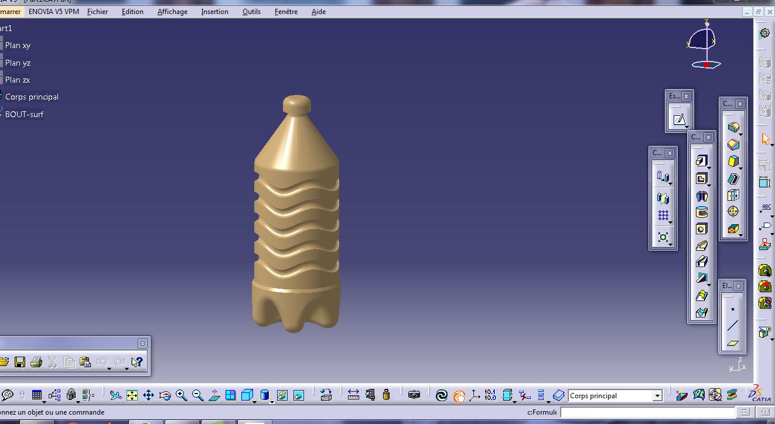The width and height of the screenshot is (775, 424).
Task: Open the Corps principal body dropdown
Action: pyautogui.click(x=657, y=396)
